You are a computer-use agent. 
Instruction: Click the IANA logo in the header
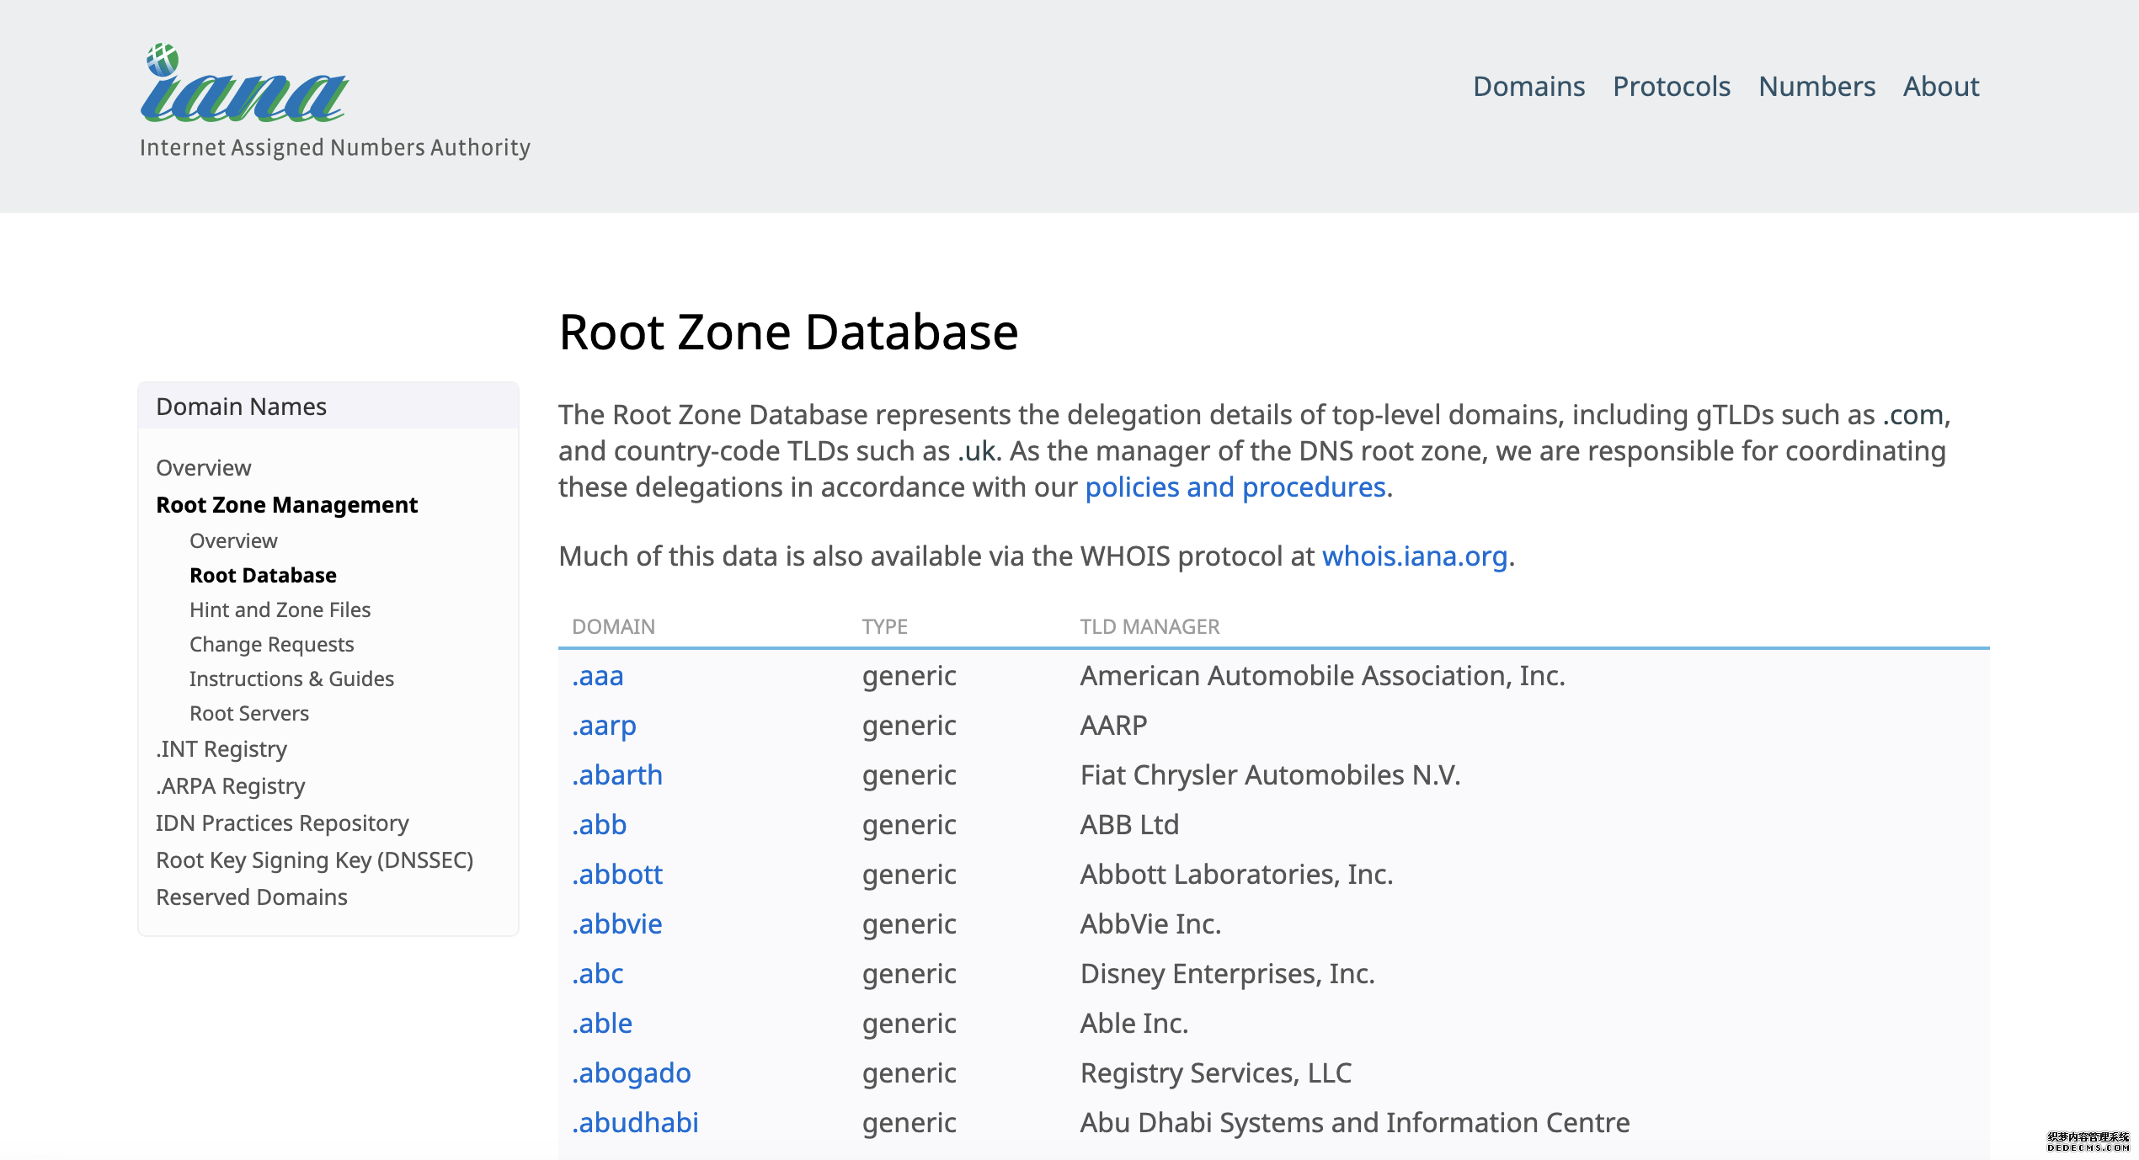coord(244,86)
